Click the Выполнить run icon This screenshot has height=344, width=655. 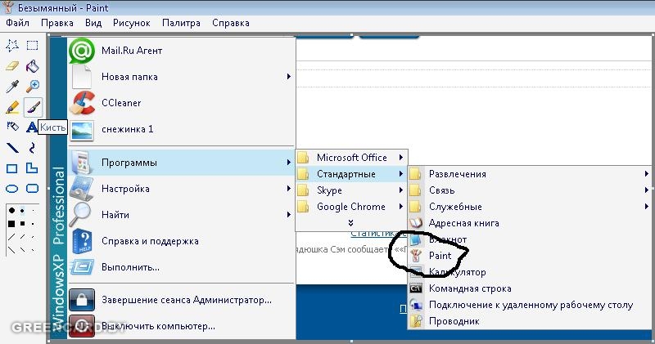(82, 267)
